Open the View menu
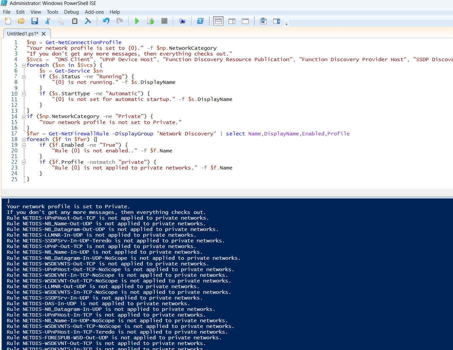453x350 pixels. tap(36, 12)
